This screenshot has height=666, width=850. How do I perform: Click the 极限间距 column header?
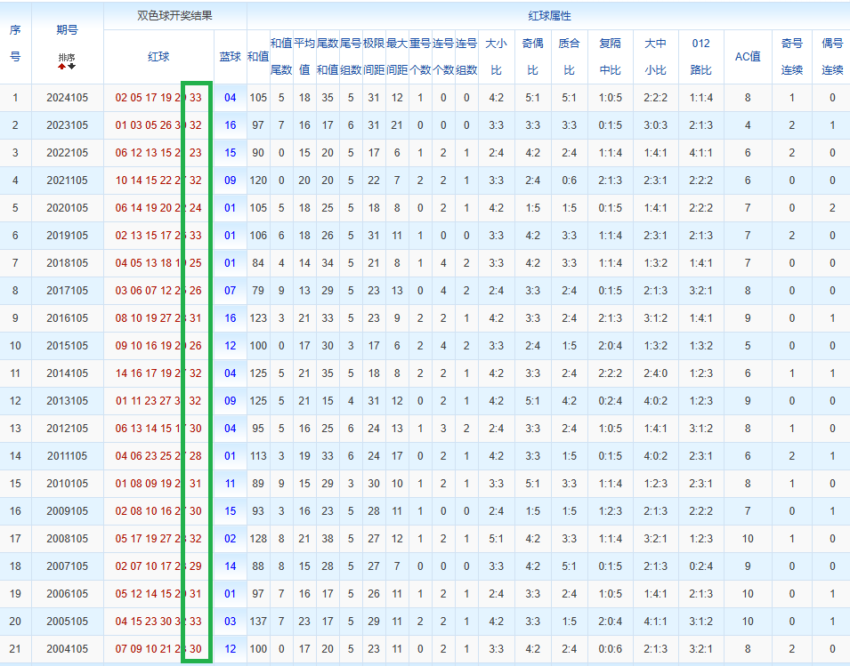coord(374,56)
